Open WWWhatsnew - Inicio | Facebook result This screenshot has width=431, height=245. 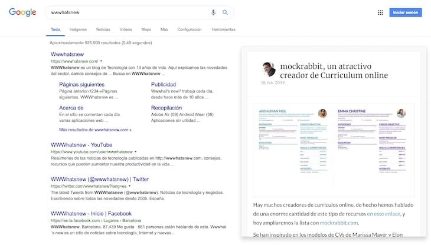click(x=92, y=213)
